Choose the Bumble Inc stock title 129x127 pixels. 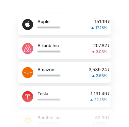click(x=49, y=118)
